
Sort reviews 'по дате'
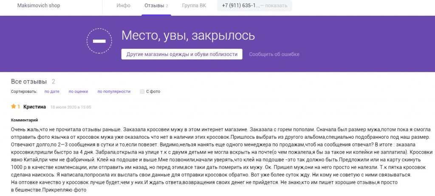pyautogui.click(x=52, y=92)
